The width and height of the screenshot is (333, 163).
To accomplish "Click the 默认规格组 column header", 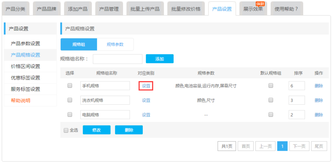I will (x=271, y=73).
